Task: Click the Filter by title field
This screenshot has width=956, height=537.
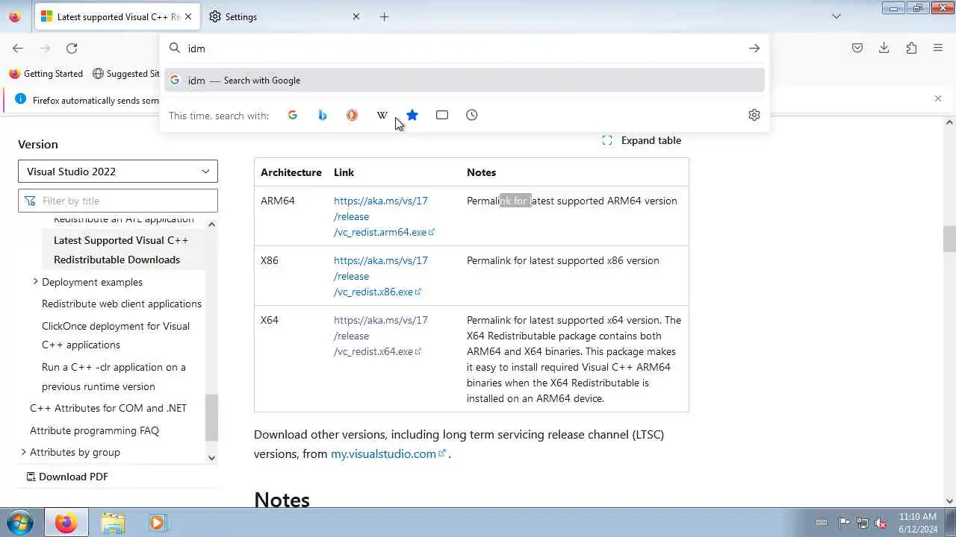Action: (118, 201)
